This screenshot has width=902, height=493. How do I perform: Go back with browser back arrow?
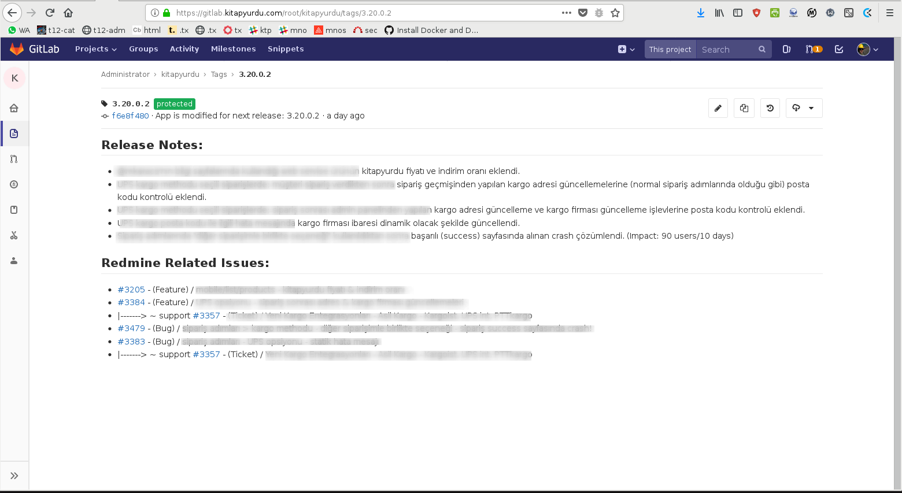(x=12, y=13)
